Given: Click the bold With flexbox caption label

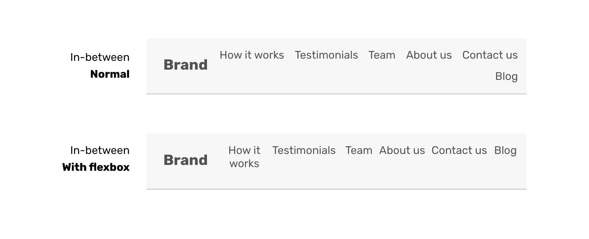Looking at the screenshot, I should (x=96, y=167).
